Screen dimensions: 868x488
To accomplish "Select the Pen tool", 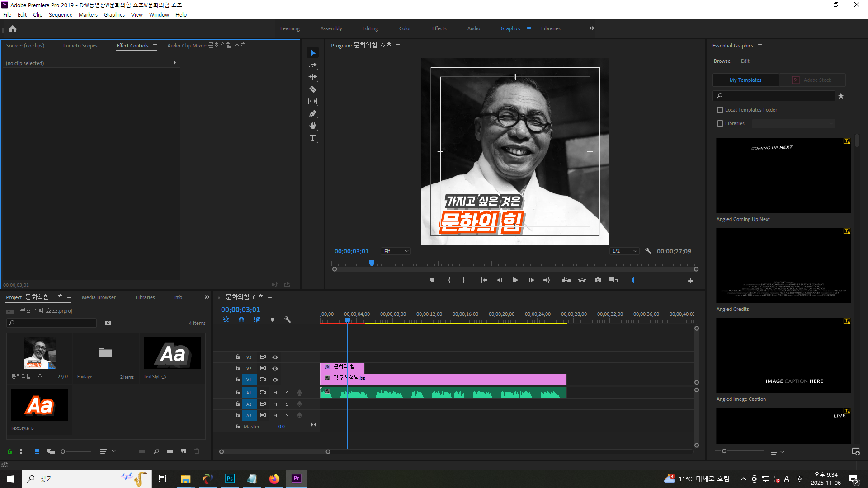I will coord(312,113).
